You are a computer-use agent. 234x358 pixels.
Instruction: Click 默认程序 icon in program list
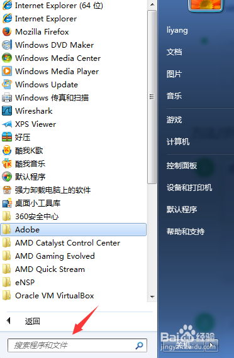tap(7, 176)
